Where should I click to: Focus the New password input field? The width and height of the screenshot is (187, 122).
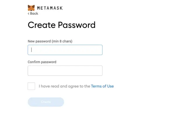pos(65,50)
